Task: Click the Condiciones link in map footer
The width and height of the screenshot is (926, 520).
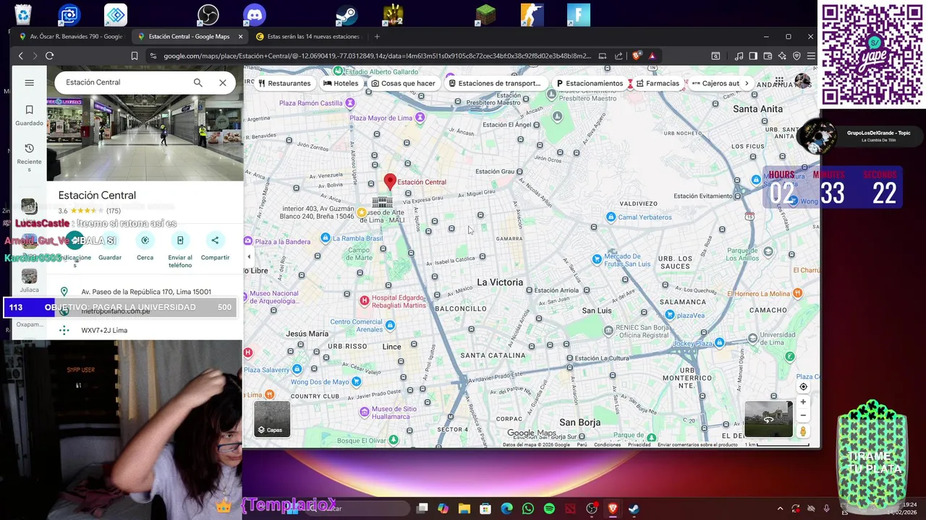Action: [607, 445]
